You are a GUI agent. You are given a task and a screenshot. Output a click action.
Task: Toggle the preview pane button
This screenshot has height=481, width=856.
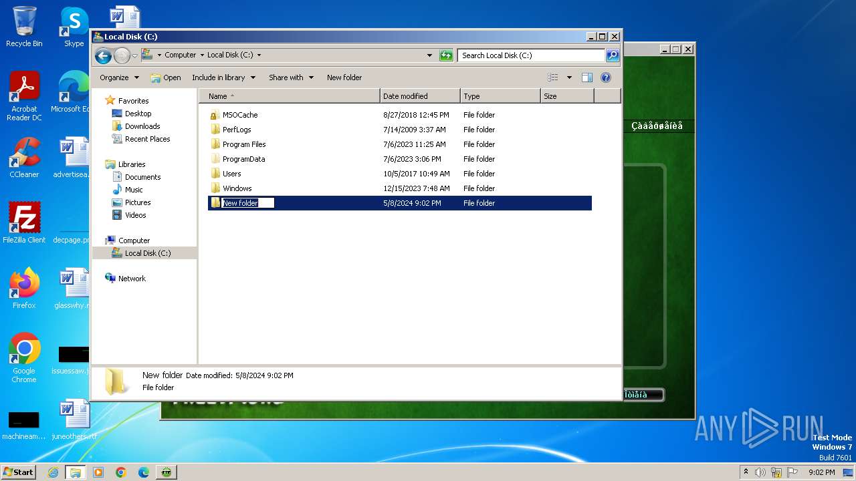tap(586, 77)
